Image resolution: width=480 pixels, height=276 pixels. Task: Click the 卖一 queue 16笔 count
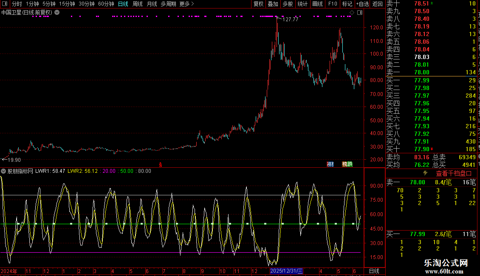click(469, 182)
